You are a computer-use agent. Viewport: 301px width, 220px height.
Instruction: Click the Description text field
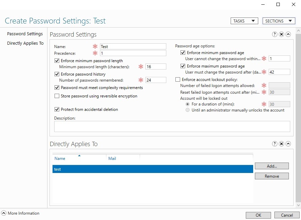point(172,127)
